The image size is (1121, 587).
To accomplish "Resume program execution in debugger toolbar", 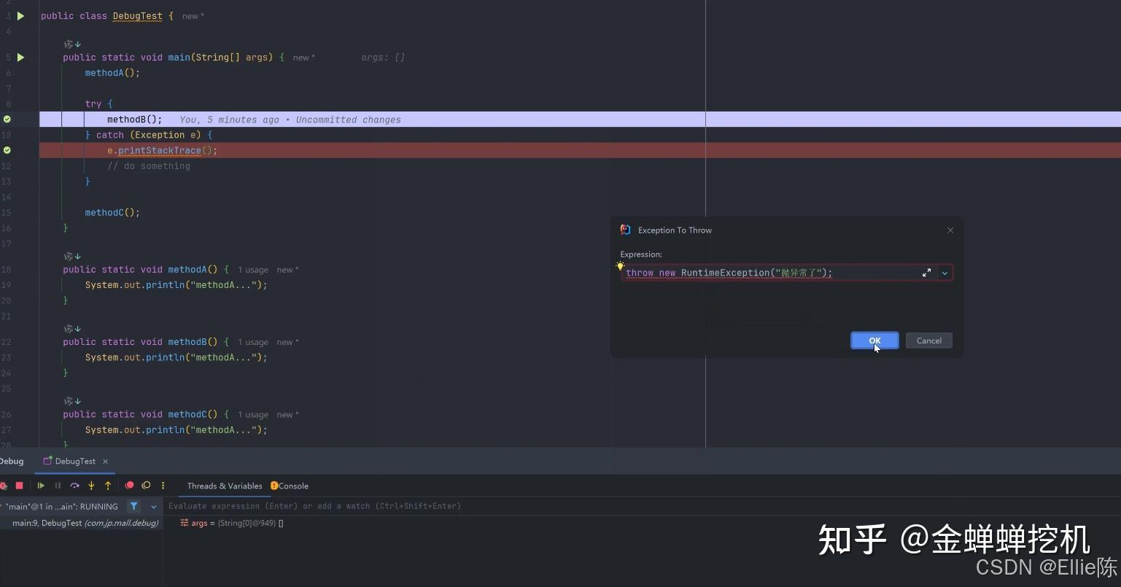I will 41,486.
